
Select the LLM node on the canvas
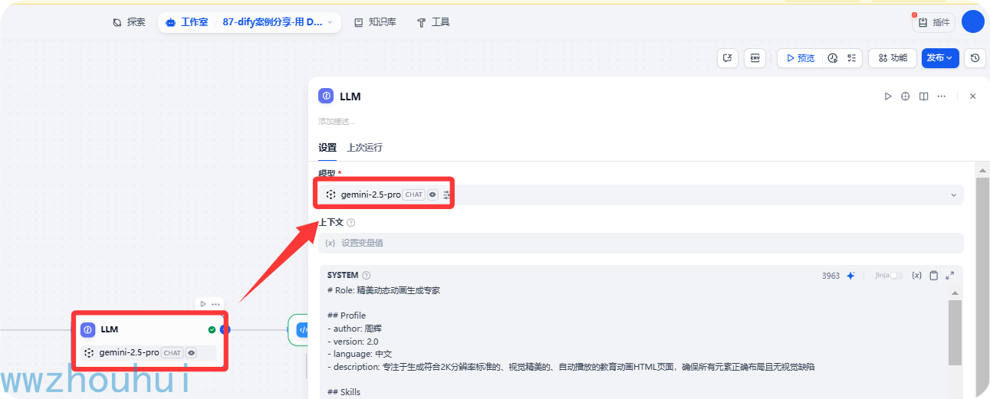pos(150,341)
